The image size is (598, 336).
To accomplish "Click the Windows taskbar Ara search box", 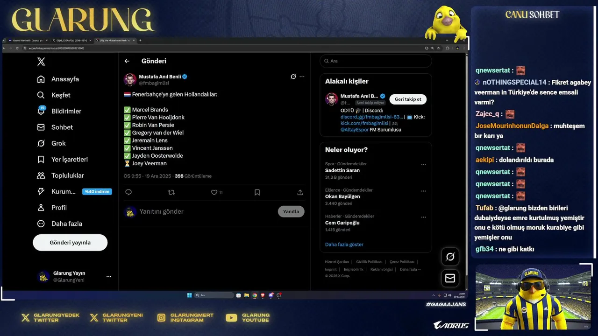I will pyautogui.click(x=214, y=295).
